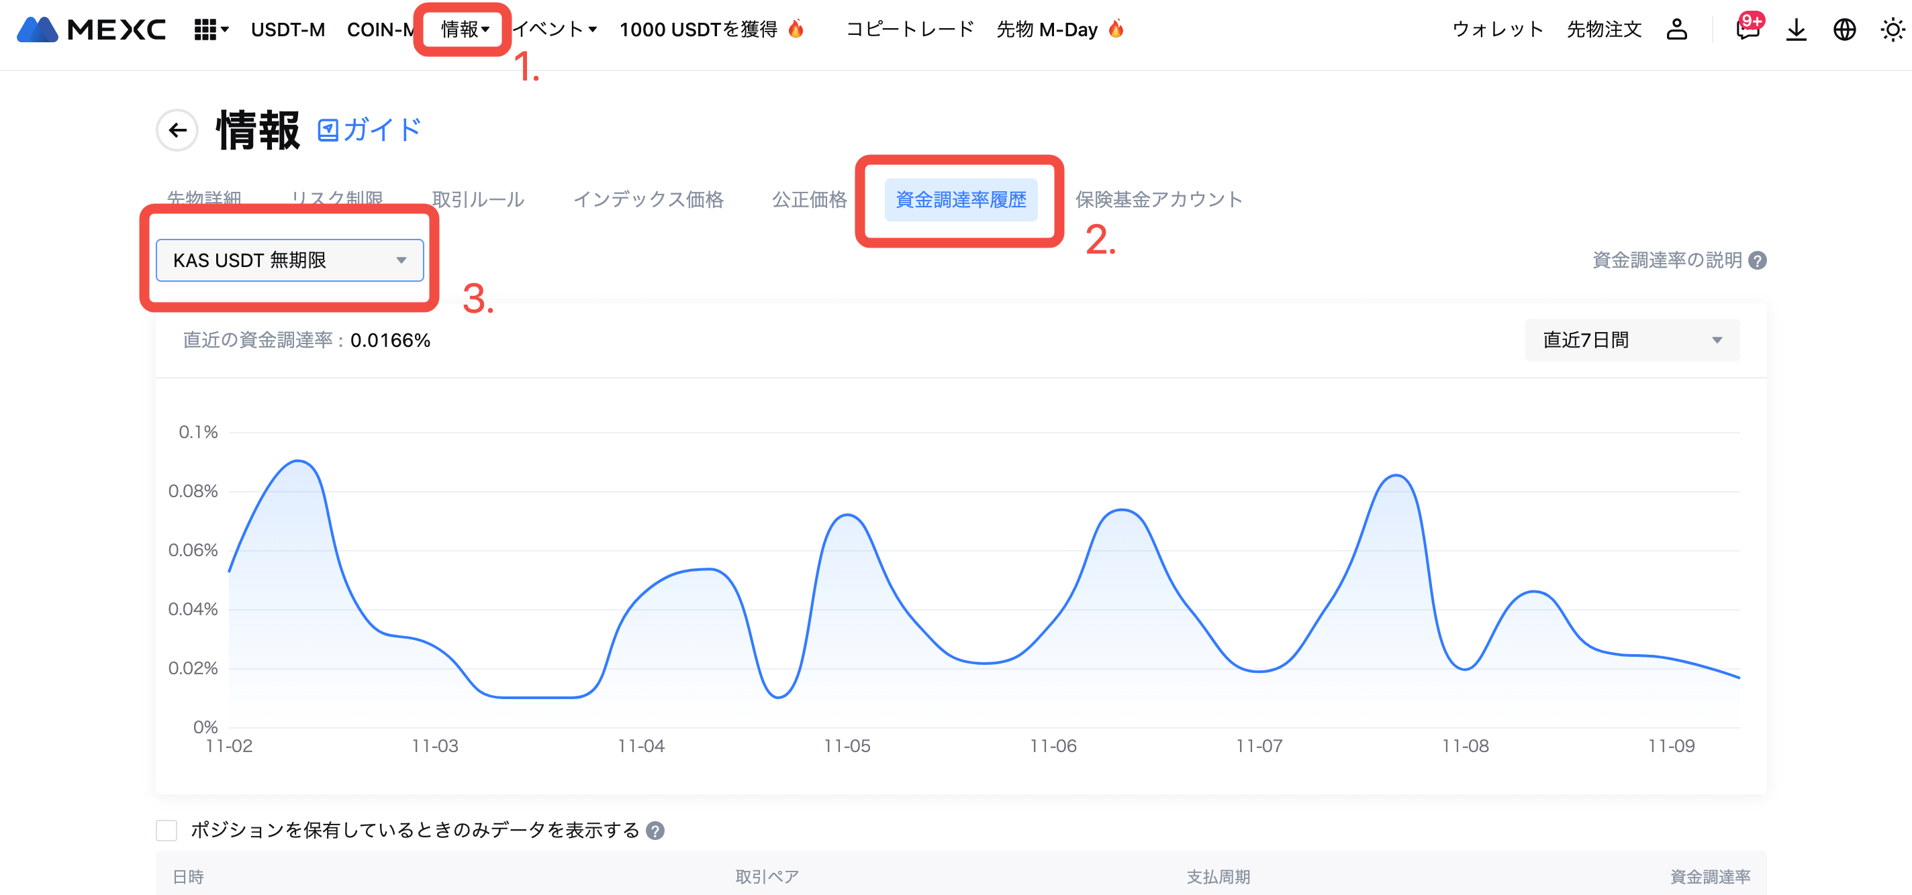
Task: Click the download app icon
Action: (x=1797, y=30)
